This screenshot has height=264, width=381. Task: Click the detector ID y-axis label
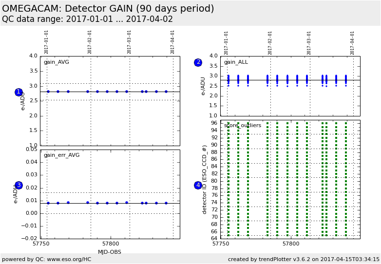205,179
